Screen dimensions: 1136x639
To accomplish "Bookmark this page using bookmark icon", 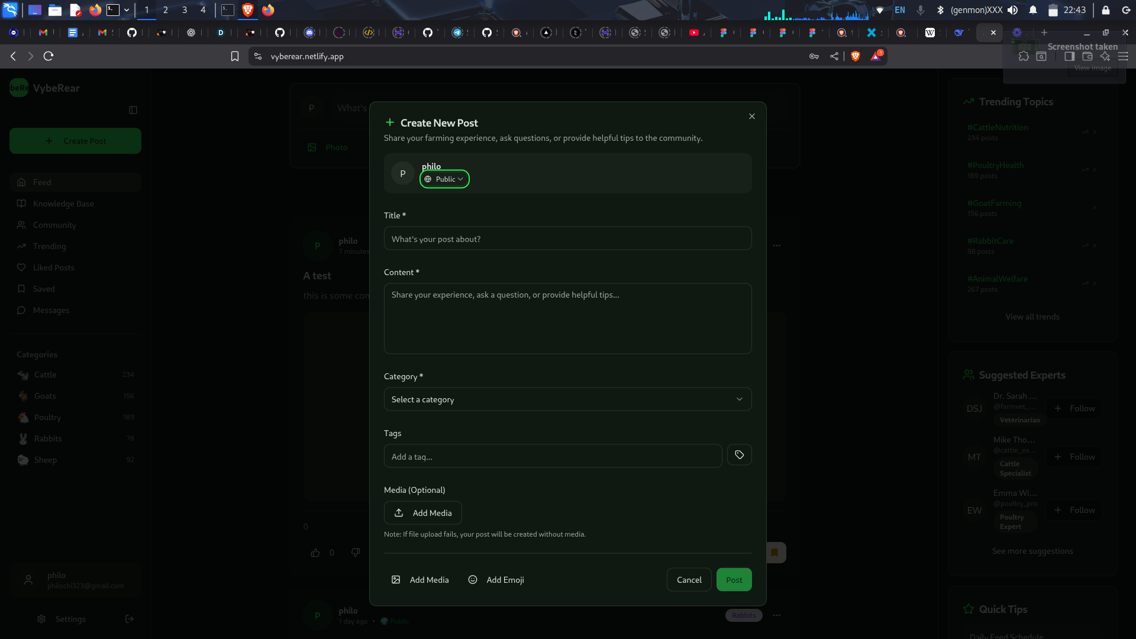I will tap(235, 56).
